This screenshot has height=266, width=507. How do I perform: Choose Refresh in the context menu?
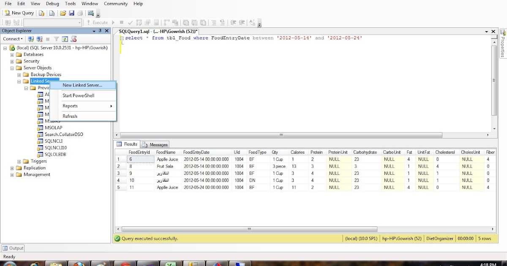click(83, 116)
